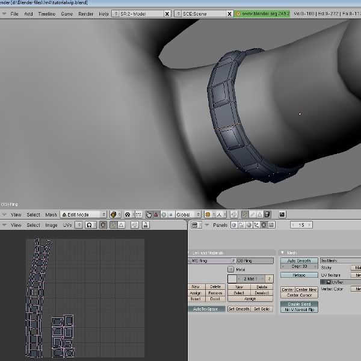Open UV editor image browse dropdown
This screenshot has width=361, height=361.
click(x=79, y=225)
